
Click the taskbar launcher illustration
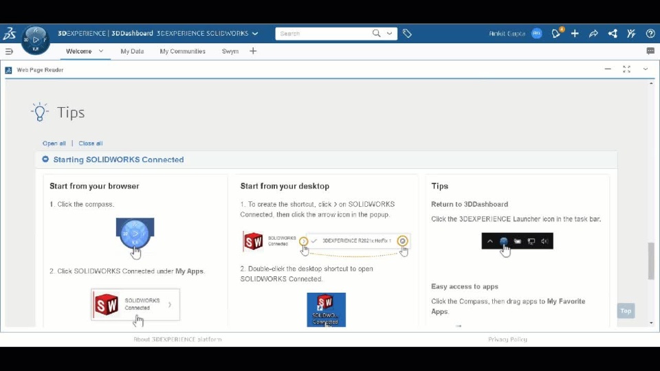(517, 241)
